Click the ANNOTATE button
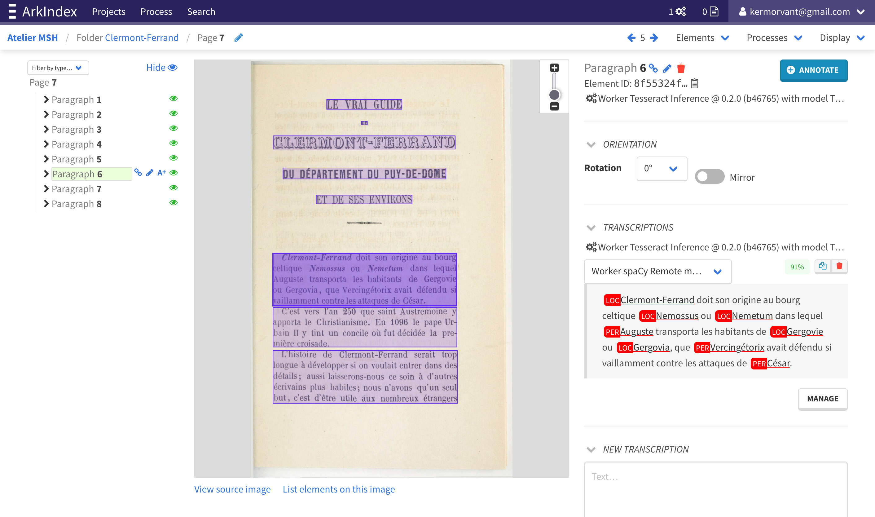The width and height of the screenshot is (875, 517). tap(813, 70)
